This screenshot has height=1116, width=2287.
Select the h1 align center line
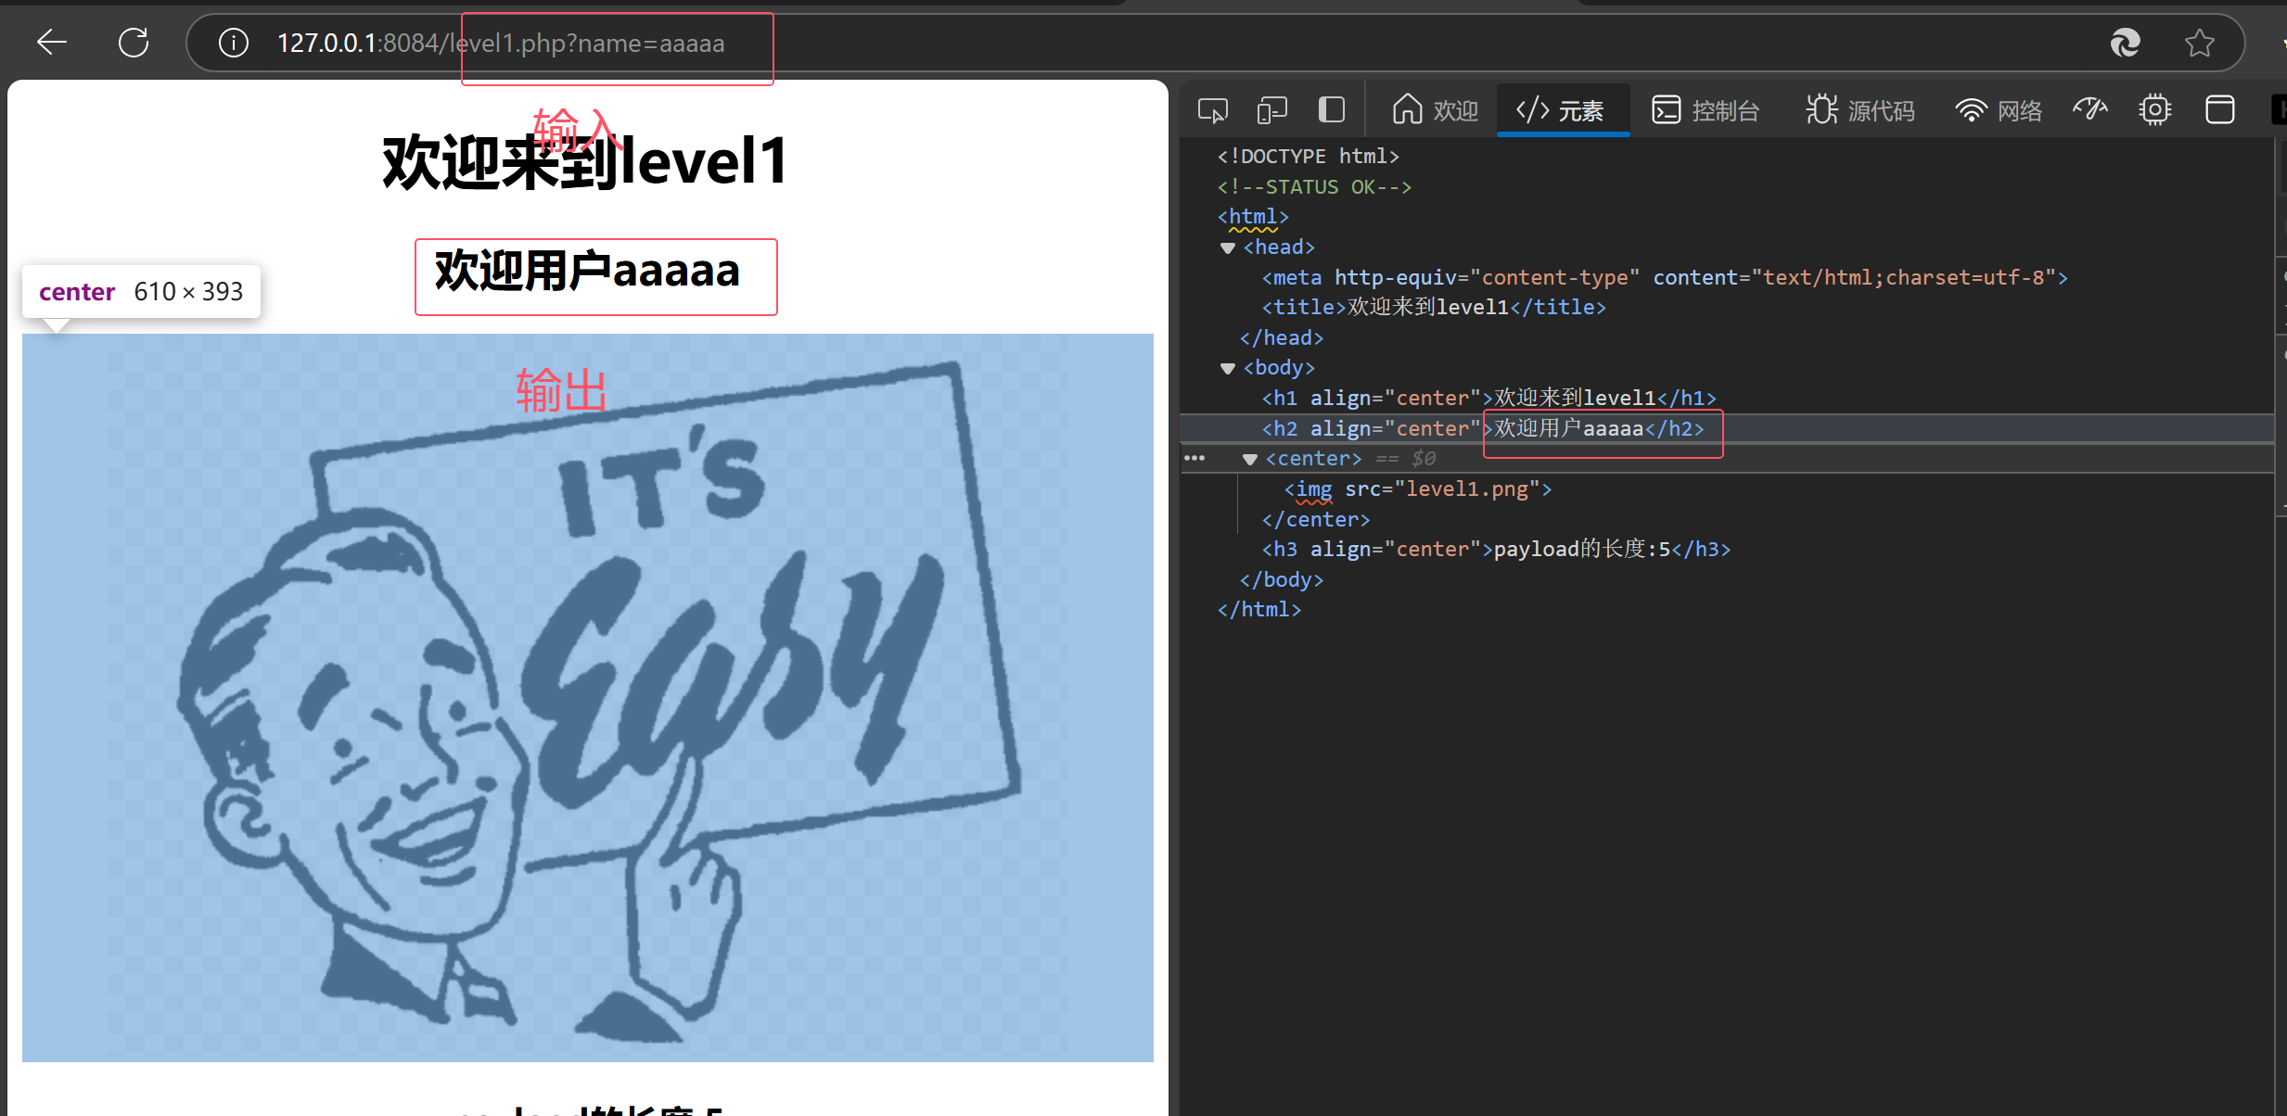point(1489,399)
